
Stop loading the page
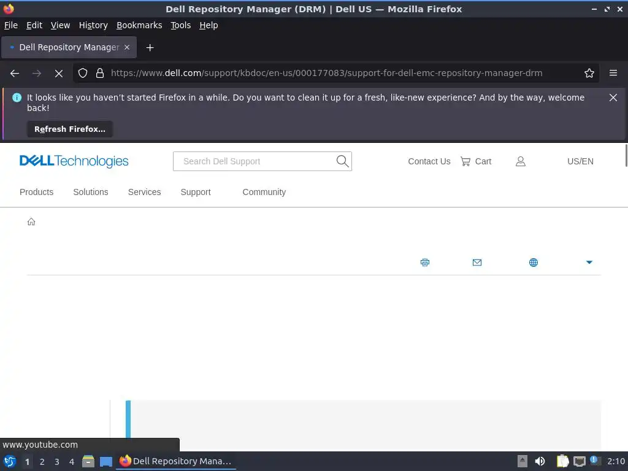[58, 74]
